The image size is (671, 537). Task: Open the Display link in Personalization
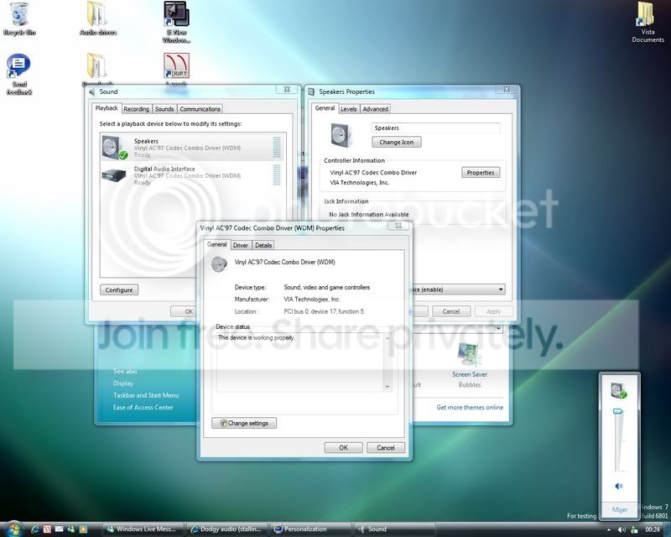(123, 383)
